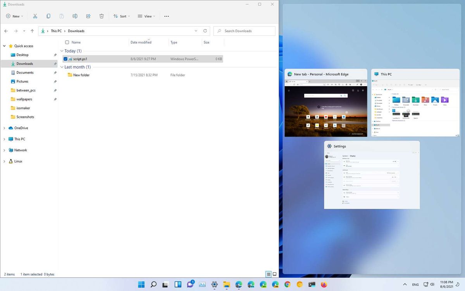The height and width of the screenshot is (291, 465).
Task: Open the New folder in Downloads
Action: tap(82, 75)
